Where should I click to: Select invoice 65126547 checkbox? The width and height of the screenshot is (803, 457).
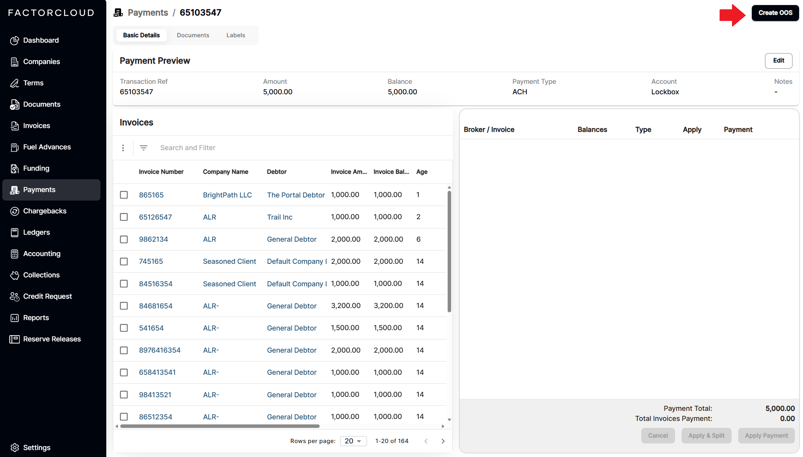click(x=124, y=217)
